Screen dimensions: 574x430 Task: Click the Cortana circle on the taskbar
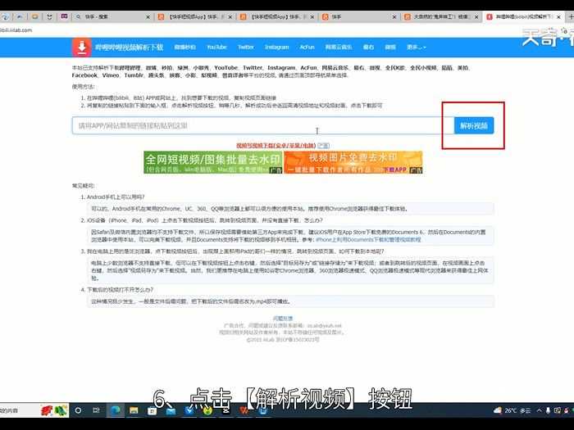[x=78, y=410]
